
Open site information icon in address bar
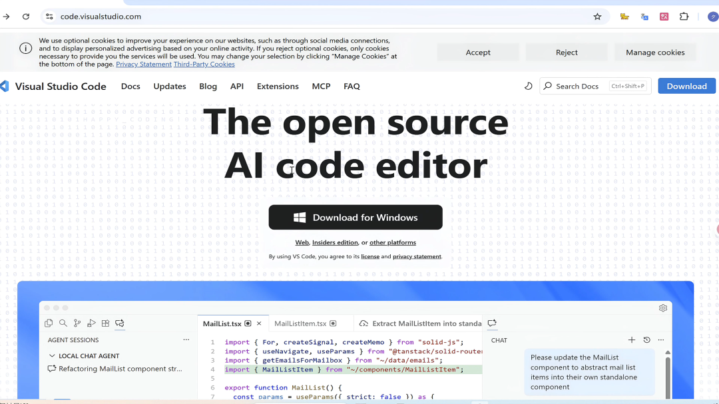tap(49, 17)
